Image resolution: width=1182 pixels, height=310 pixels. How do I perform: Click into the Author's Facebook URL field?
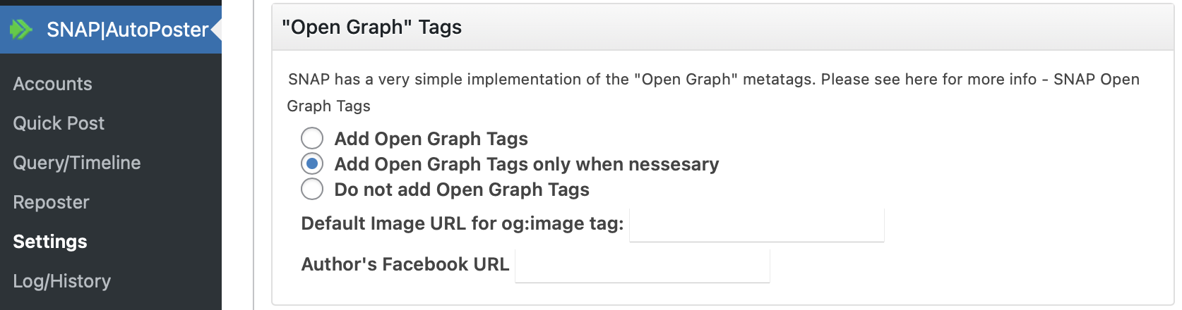(642, 266)
